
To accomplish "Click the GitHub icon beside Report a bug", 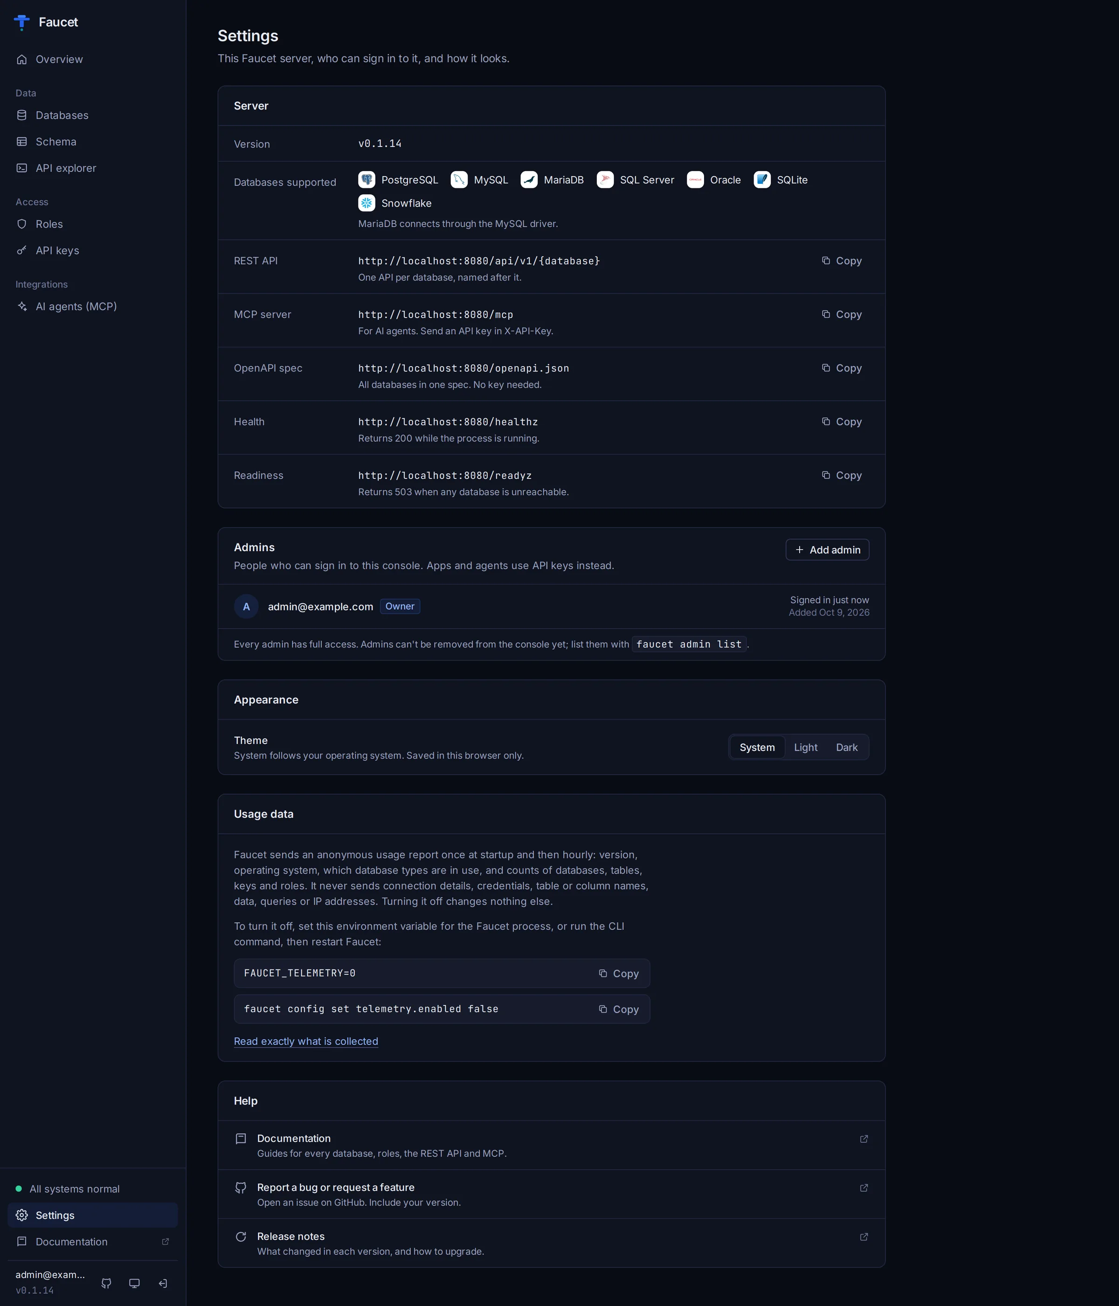I will tap(241, 1188).
